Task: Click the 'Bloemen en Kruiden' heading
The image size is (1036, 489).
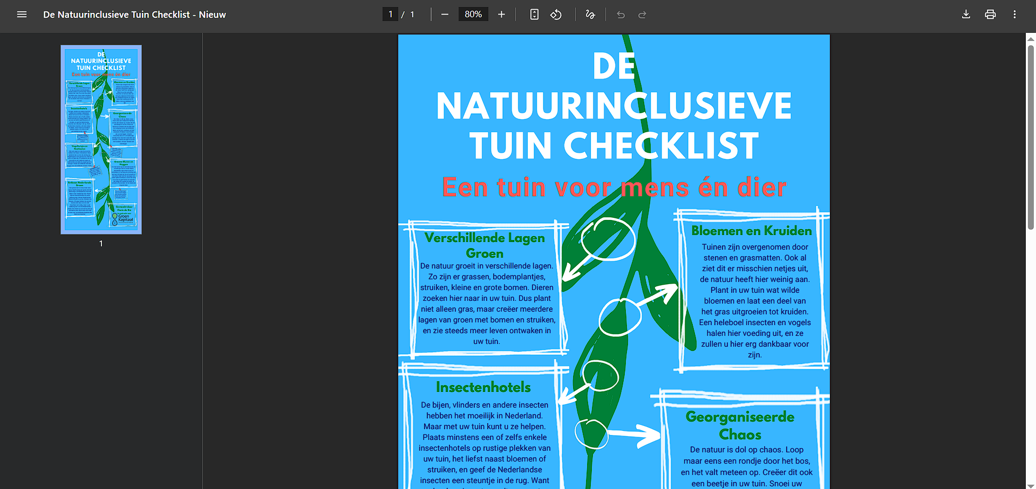Action: click(x=751, y=231)
